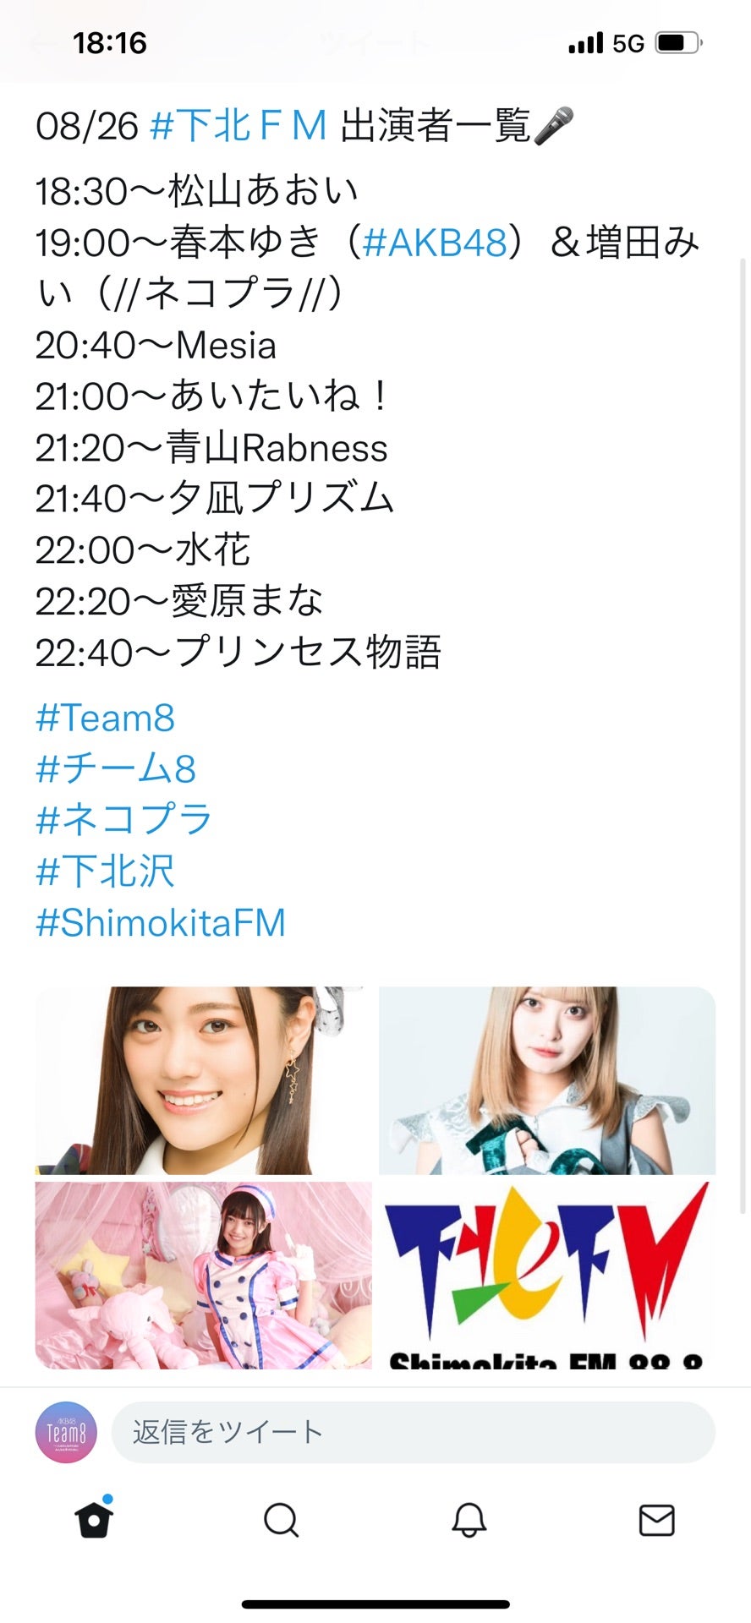Open the Search magnifier tab

pyautogui.click(x=281, y=1521)
